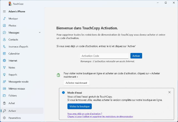Click the TouchCopy app logo
178x122 pixels.
coord(10,4)
